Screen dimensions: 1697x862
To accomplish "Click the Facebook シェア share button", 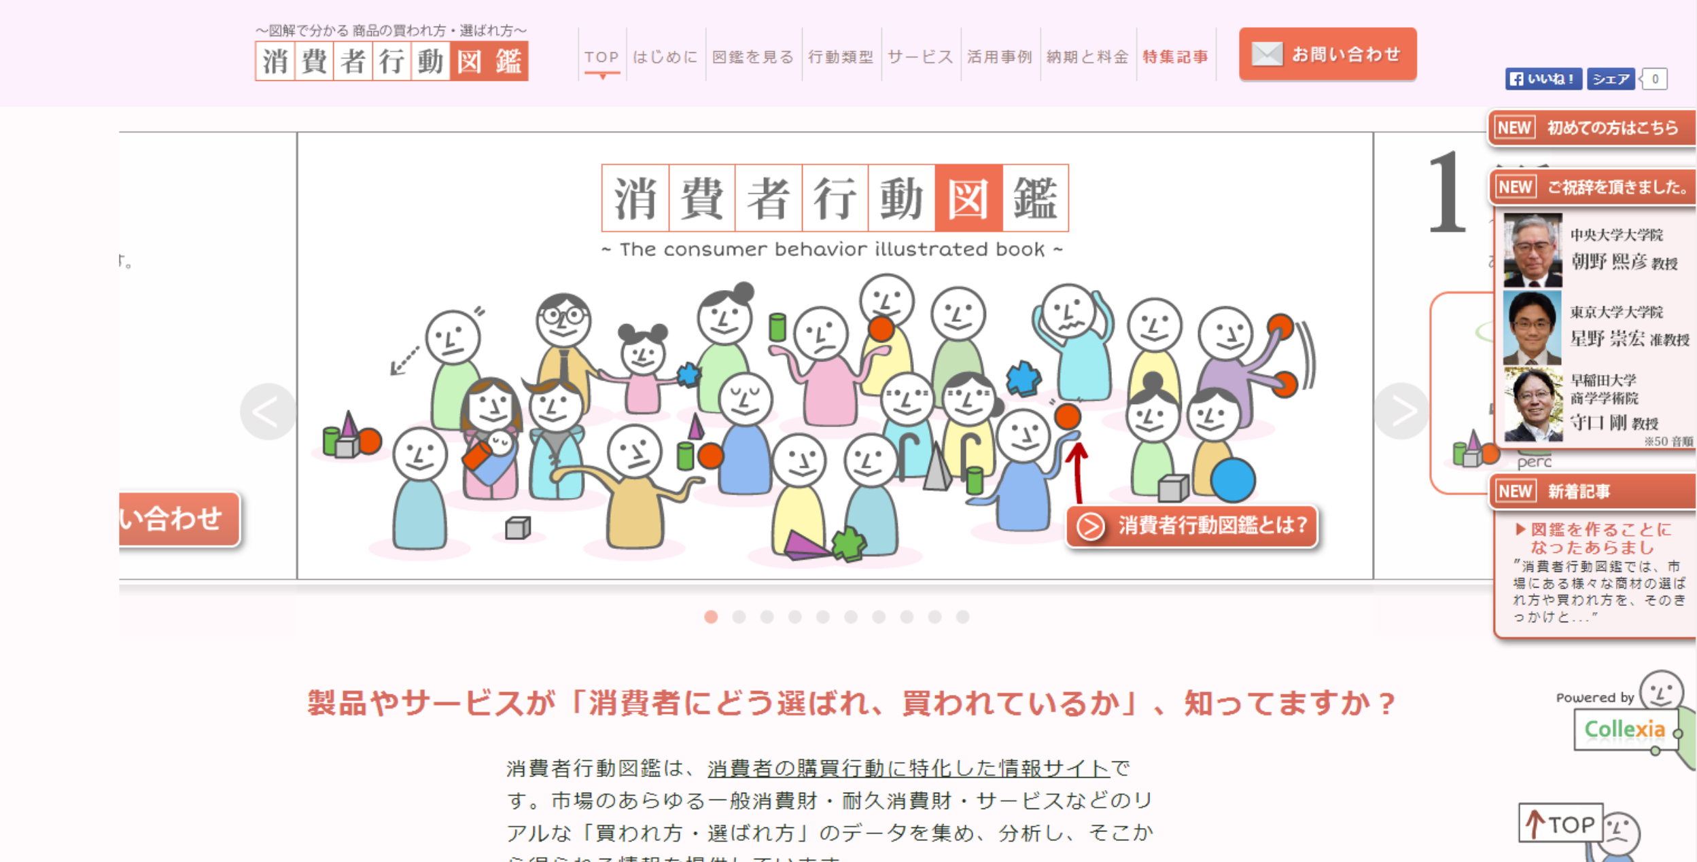I will pos(1611,79).
